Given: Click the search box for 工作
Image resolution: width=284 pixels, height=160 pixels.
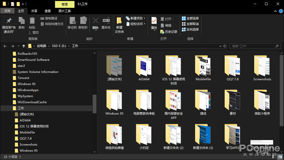Looking at the screenshot, I should (x=255, y=46).
